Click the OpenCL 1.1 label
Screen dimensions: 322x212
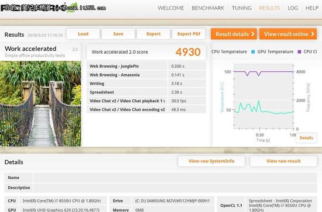click(x=231, y=206)
